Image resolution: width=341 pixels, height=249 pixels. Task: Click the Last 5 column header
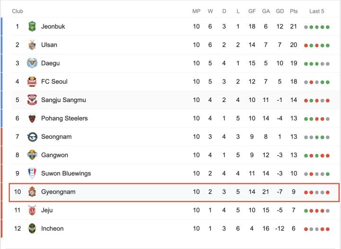pos(317,11)
